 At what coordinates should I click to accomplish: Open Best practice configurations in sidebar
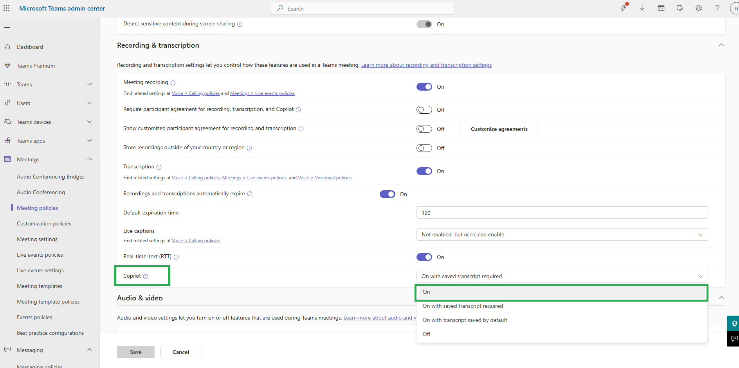pos(50,333)
